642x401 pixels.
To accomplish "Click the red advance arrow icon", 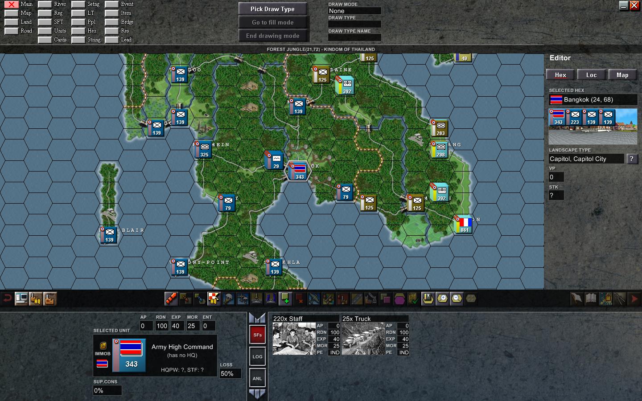I will click(x=634, y=299).
